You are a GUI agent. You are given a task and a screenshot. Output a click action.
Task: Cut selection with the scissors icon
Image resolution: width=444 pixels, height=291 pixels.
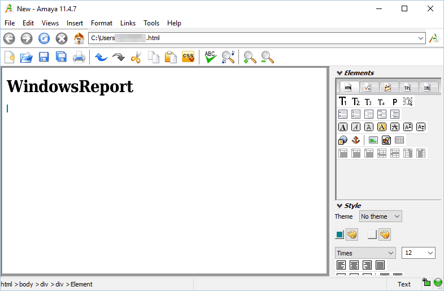136,57
